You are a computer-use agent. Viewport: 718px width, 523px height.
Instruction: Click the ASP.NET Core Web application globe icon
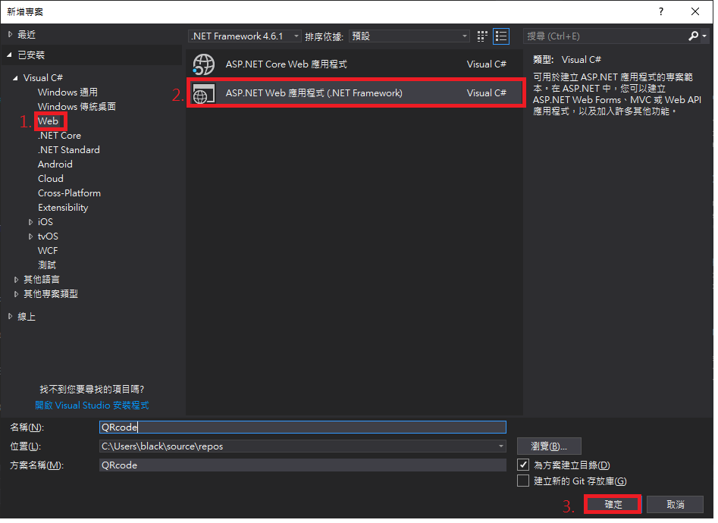(204, 64)
